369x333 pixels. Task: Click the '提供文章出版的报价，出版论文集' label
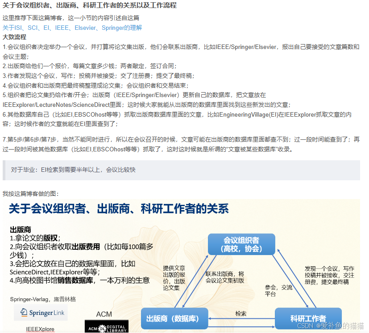click(x=174, y=278)
